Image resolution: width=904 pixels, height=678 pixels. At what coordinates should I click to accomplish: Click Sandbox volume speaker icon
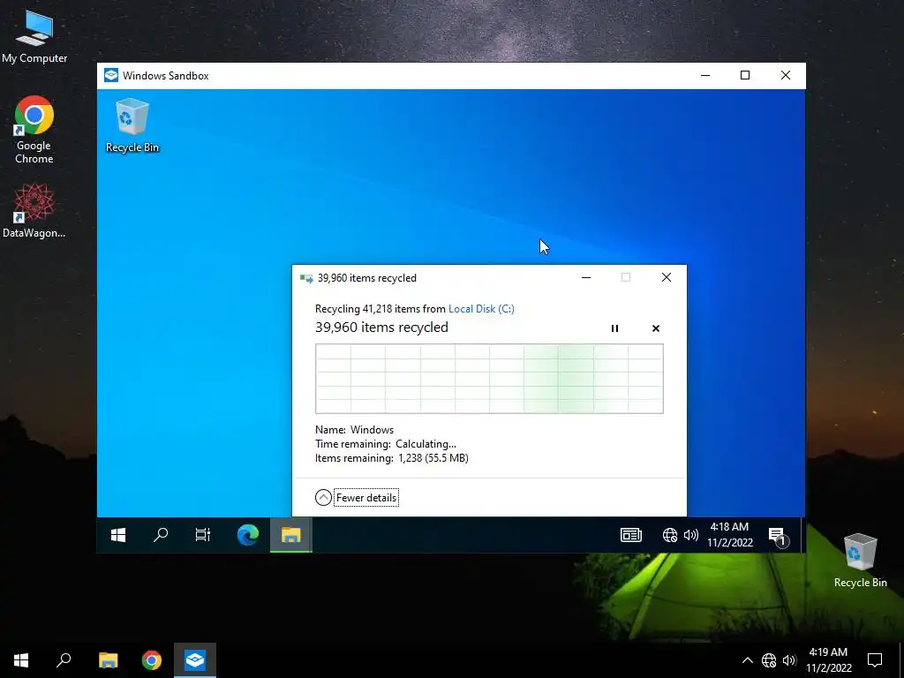point(690,535)
